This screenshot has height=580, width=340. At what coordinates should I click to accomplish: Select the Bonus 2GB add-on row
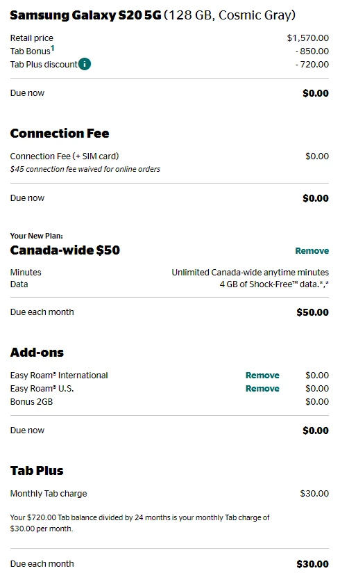[169, 402]
